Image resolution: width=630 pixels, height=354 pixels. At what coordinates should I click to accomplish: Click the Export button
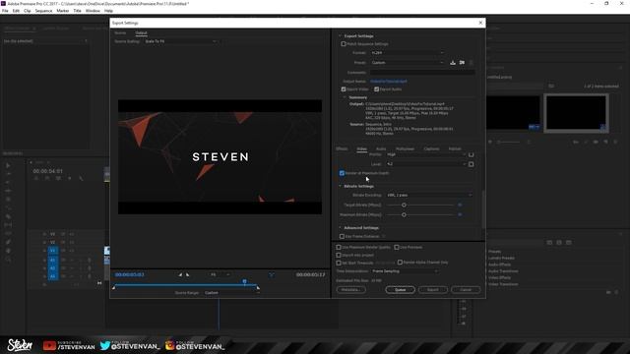[x=433, y=290]
